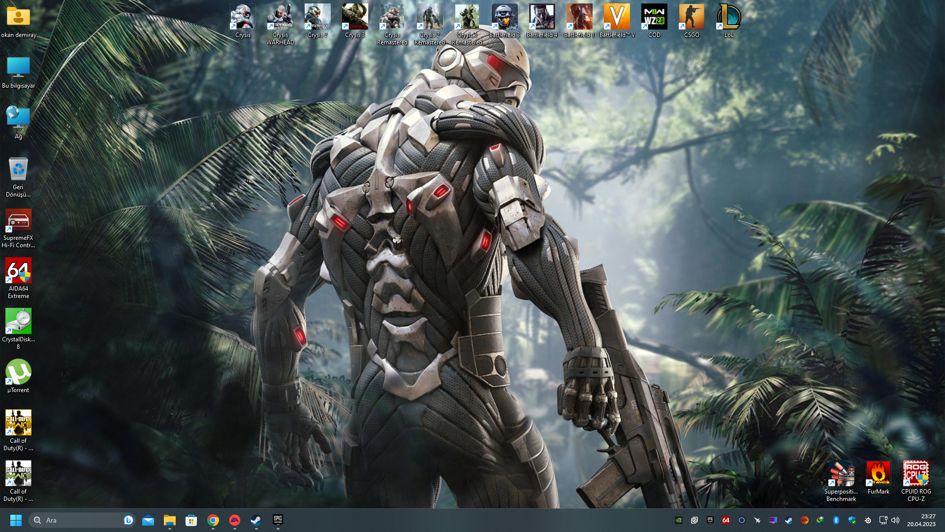Image resolution: width=945 pixels, height=532 pixels.
Task: Launch the CSGO desktop shortcut
Action: (x=692, y=18)
